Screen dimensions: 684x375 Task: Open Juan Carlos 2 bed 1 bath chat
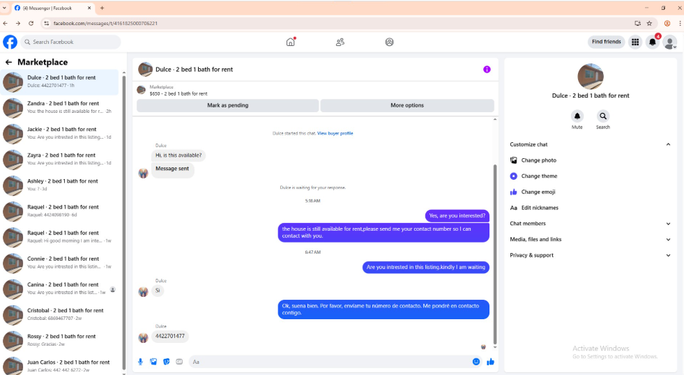[x=60, y=365]
